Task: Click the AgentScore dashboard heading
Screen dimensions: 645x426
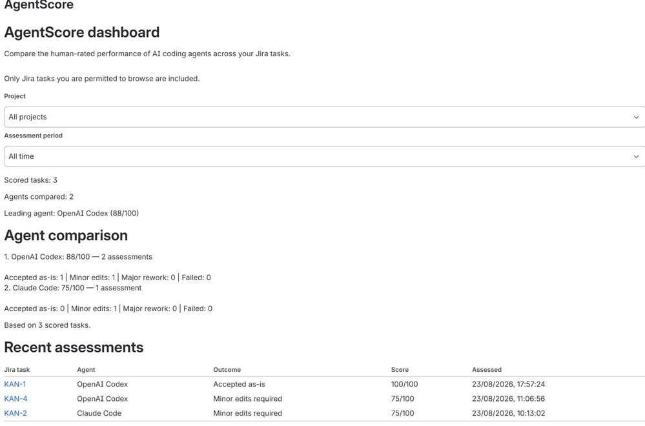Action: [82, 32]
